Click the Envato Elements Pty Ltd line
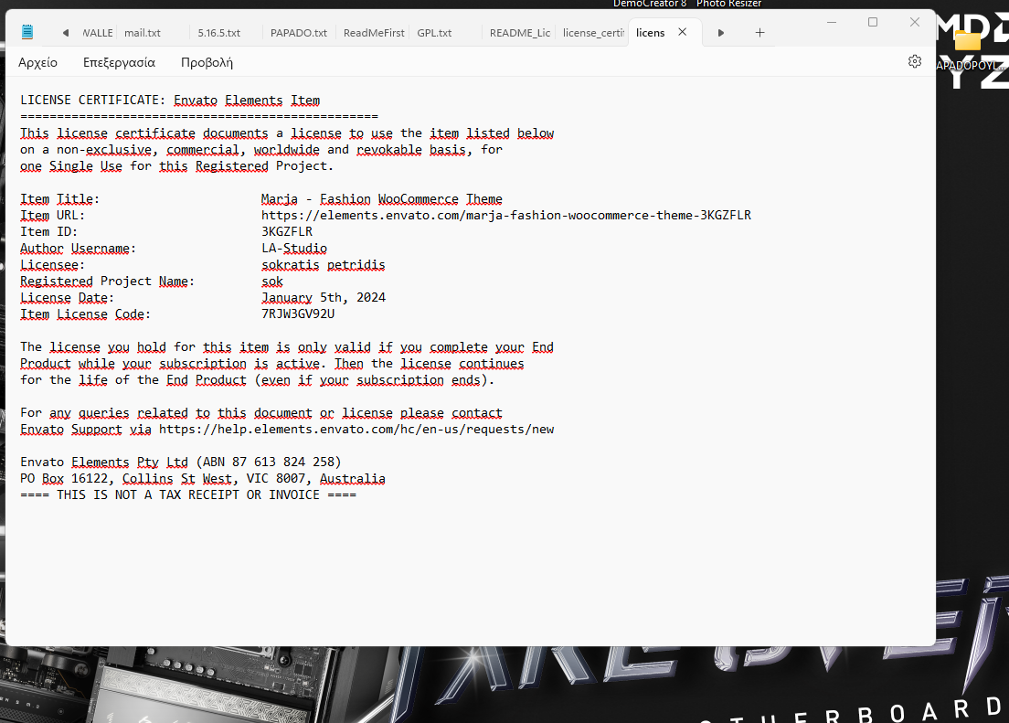This screenshot has height=723, width=1009. [181, 463]
